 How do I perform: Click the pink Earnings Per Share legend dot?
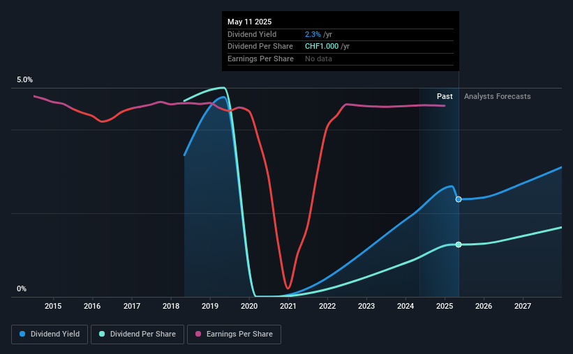tap(198, 334)
